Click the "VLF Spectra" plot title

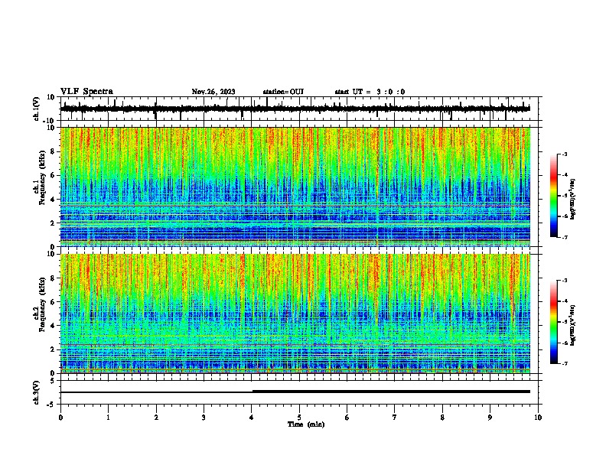click(x=86, y=92)
